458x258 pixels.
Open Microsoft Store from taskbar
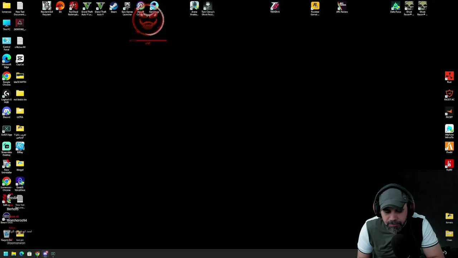click(x=29, y=254)
